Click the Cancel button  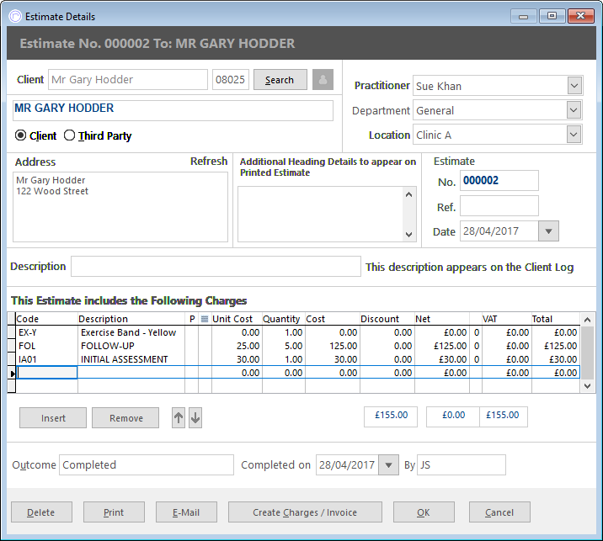(499, 512)
